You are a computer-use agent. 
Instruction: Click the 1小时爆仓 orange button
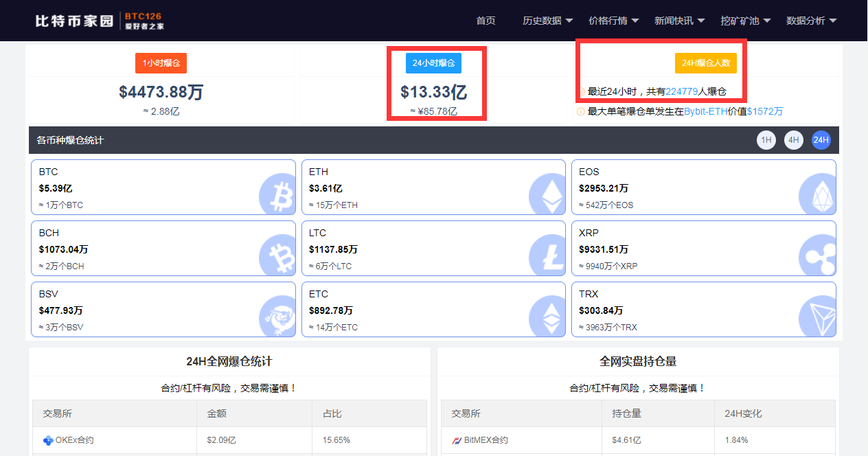[x=161, y=63]
